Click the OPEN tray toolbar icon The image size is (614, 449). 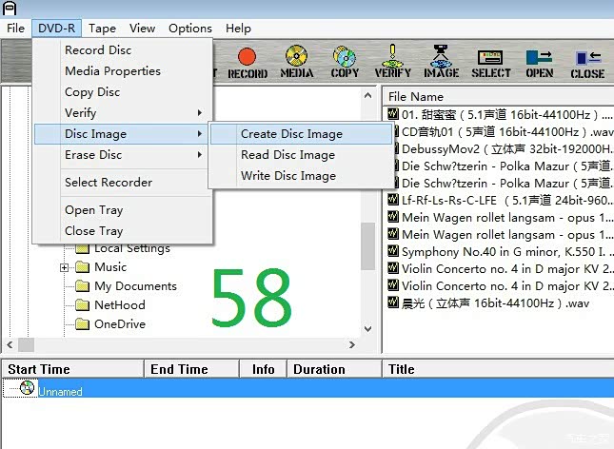(x=539, y=62)
